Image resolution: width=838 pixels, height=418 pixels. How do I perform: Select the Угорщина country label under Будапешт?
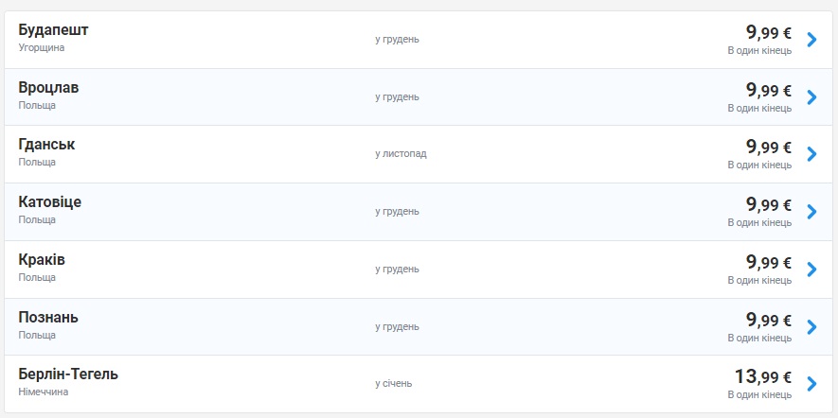[x=42, y=47]
